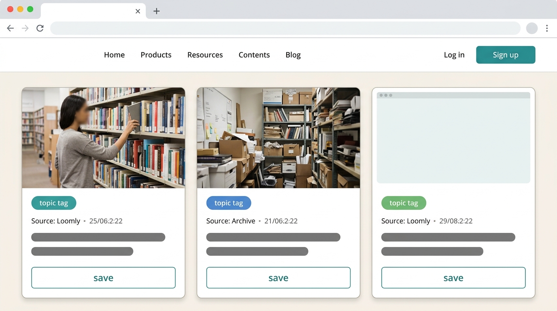Open the Resources nav item
This screenshot has height=311, width=557.
205,55
